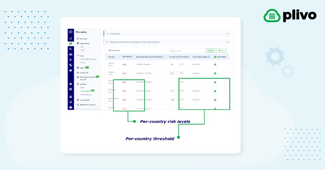Click the Search country input field
Image resolution: width=325 pixels, height=170 pixels.
(187, 51)
